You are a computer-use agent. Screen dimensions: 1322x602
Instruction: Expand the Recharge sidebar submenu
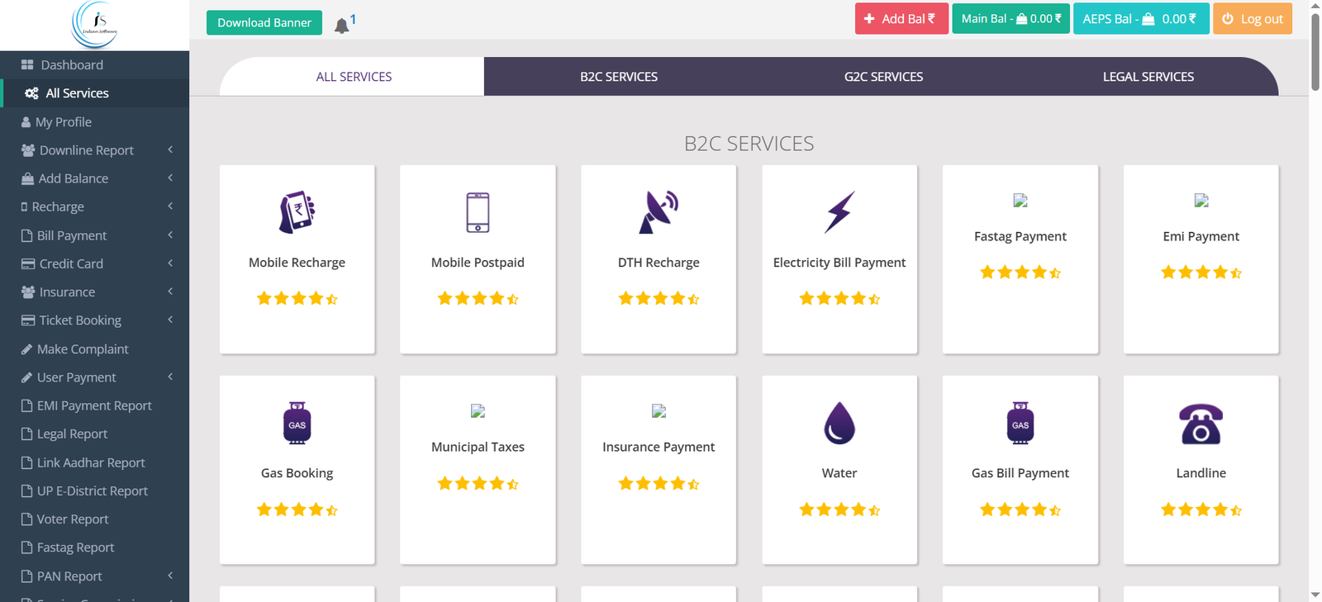(58, 206)
